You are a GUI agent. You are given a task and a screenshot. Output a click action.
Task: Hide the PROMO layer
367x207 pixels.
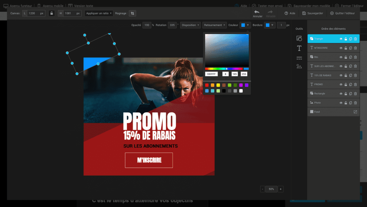click(341, 85)
